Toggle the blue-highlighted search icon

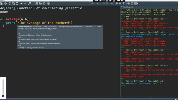(x=44, y=4)
